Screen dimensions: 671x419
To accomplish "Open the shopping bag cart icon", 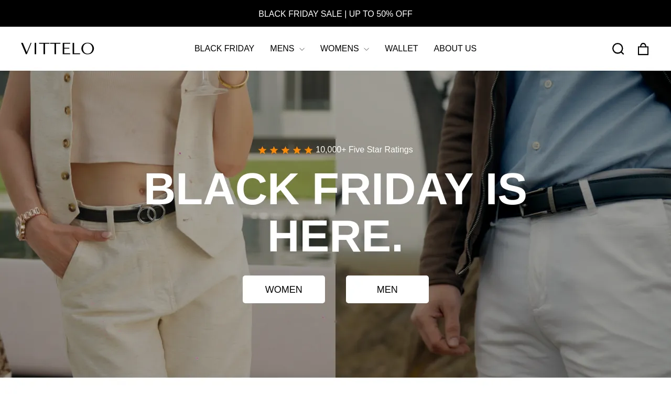I will [x=643, y=49].
